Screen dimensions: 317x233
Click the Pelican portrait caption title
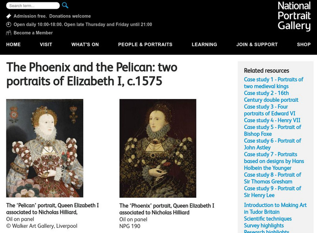(53, 209)
